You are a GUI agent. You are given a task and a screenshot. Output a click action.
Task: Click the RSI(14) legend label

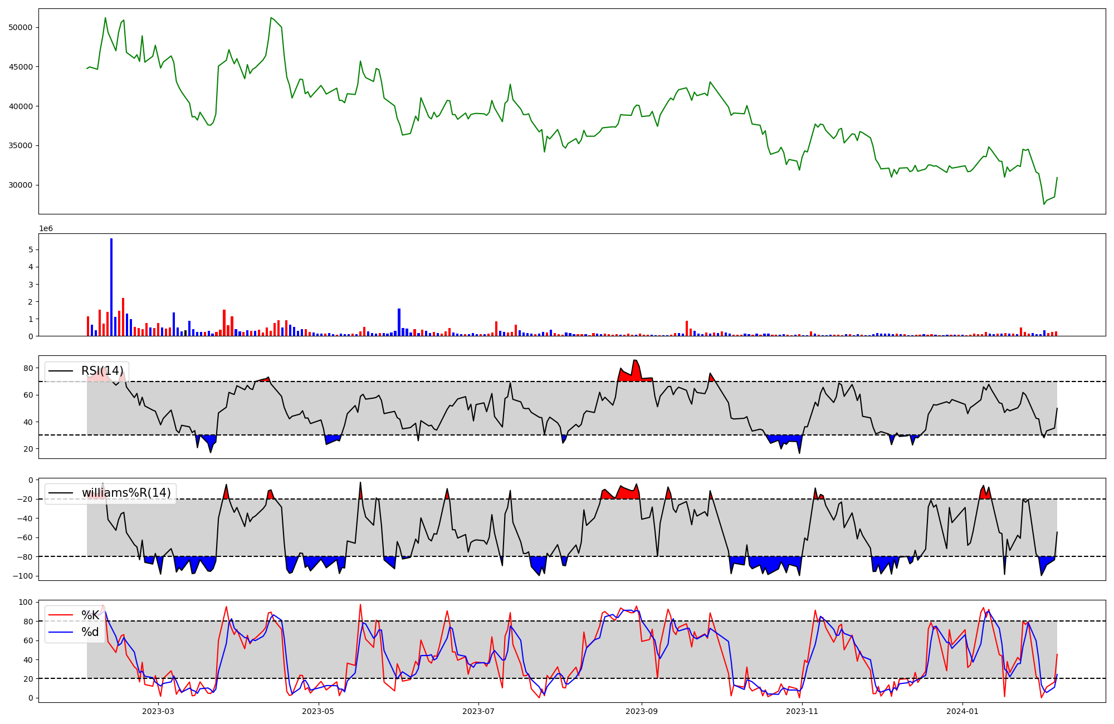click(x=102, y=371)
